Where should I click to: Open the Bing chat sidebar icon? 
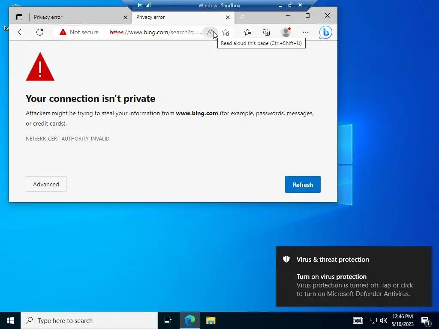[326, 32]
